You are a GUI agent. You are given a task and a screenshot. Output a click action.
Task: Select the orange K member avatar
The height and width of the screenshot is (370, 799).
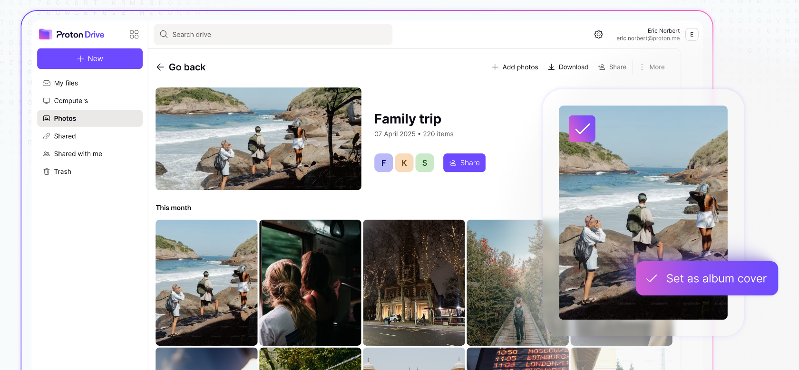(x=404, y=162)
